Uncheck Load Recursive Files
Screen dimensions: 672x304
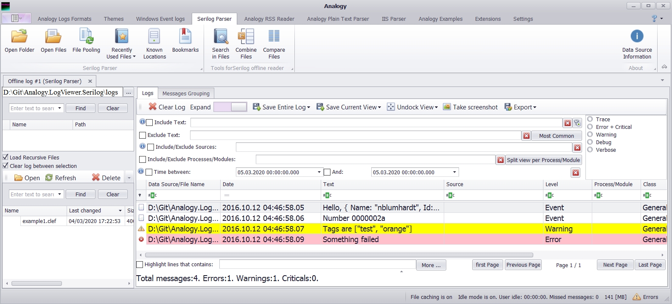[x=6, y=157]
